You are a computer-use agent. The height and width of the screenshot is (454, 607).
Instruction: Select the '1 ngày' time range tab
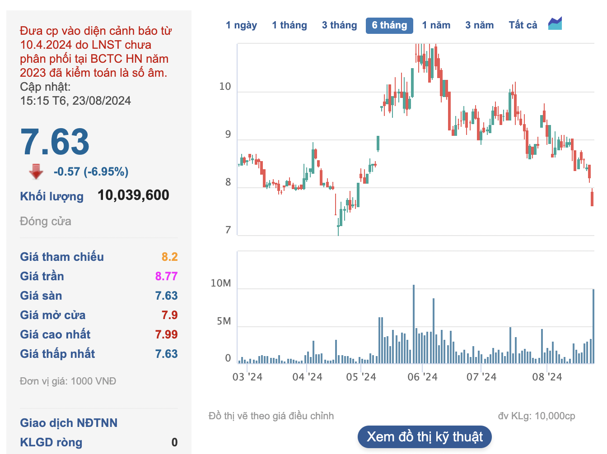coord(242,25)
